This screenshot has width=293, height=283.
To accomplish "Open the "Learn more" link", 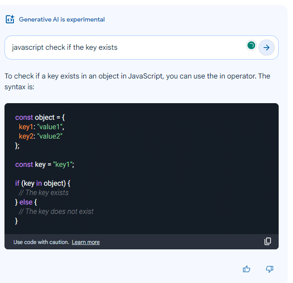I will 86,242.
